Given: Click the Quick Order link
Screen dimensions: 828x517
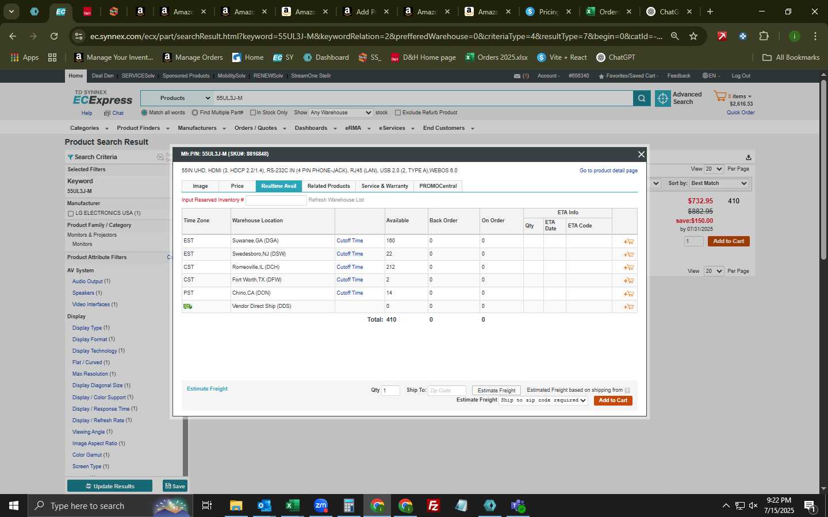Looking at the screenshot, I should 741,113.
